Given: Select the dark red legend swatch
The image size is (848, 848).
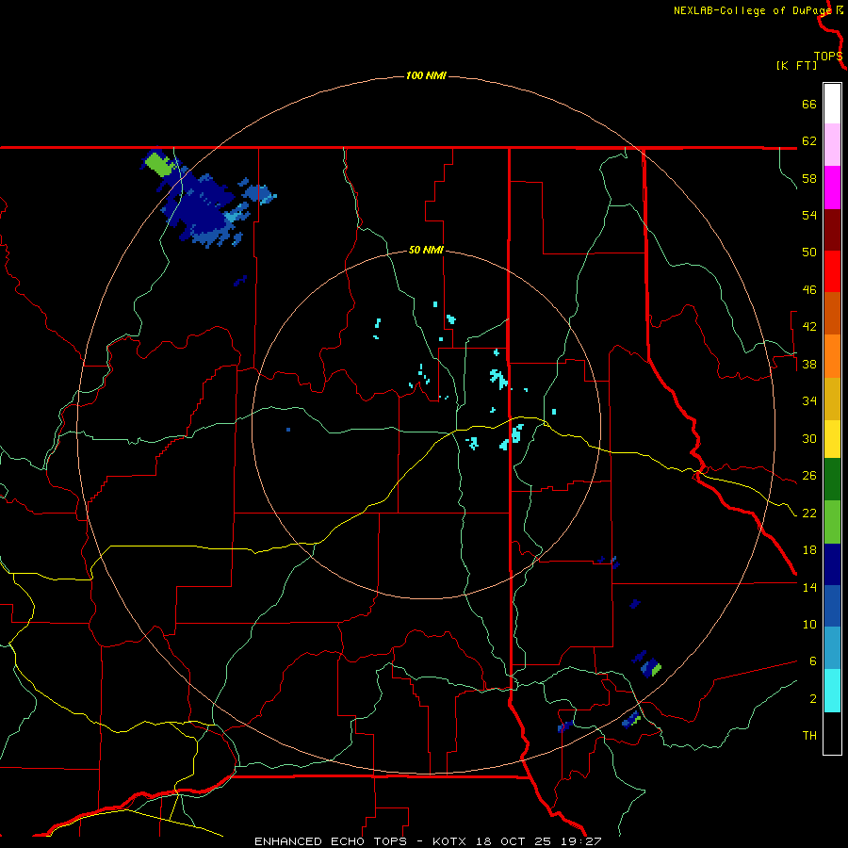Looking at the screenshot, I should pos(832,230).
